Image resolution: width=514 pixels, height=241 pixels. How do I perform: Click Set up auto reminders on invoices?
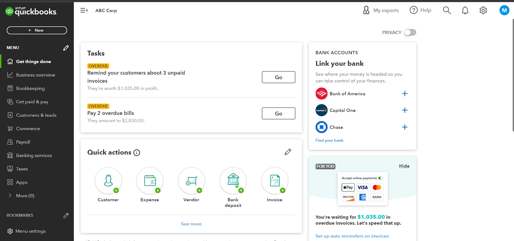[352, 236]
